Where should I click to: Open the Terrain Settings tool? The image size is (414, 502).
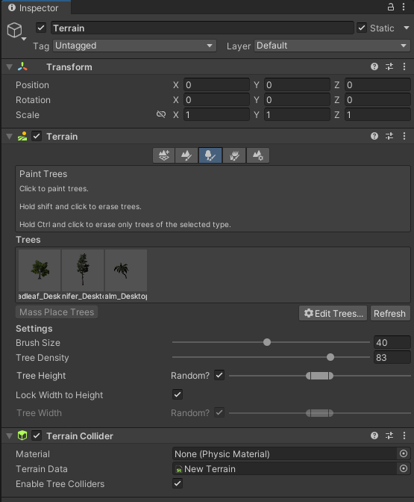[x=257, y=155]
